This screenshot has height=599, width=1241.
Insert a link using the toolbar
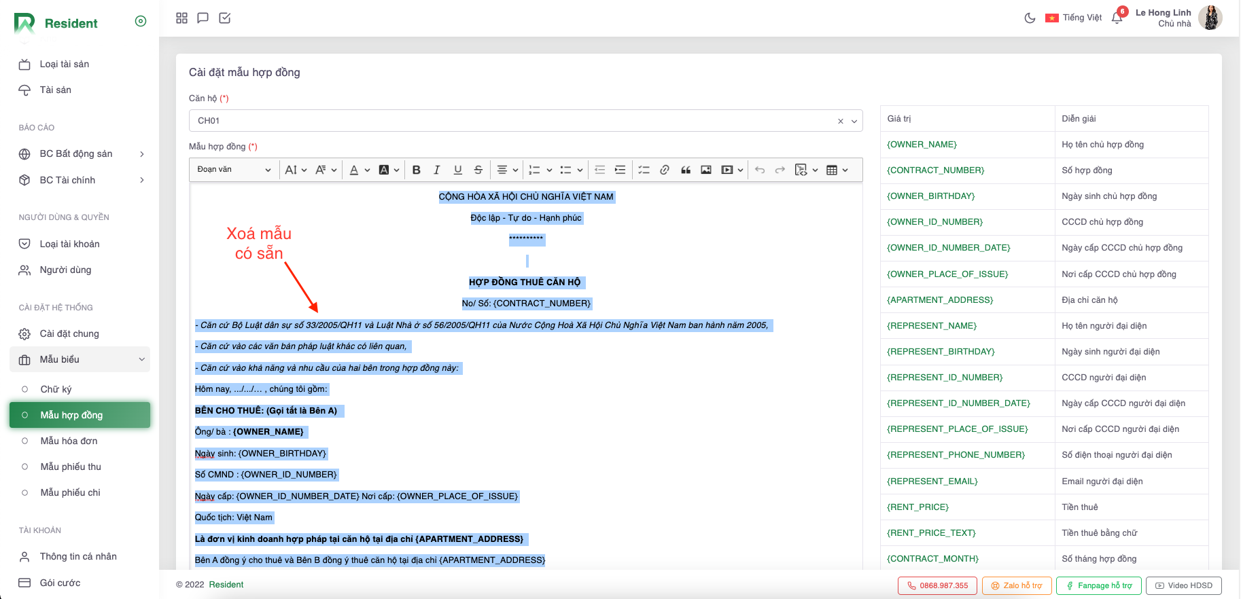665,170
